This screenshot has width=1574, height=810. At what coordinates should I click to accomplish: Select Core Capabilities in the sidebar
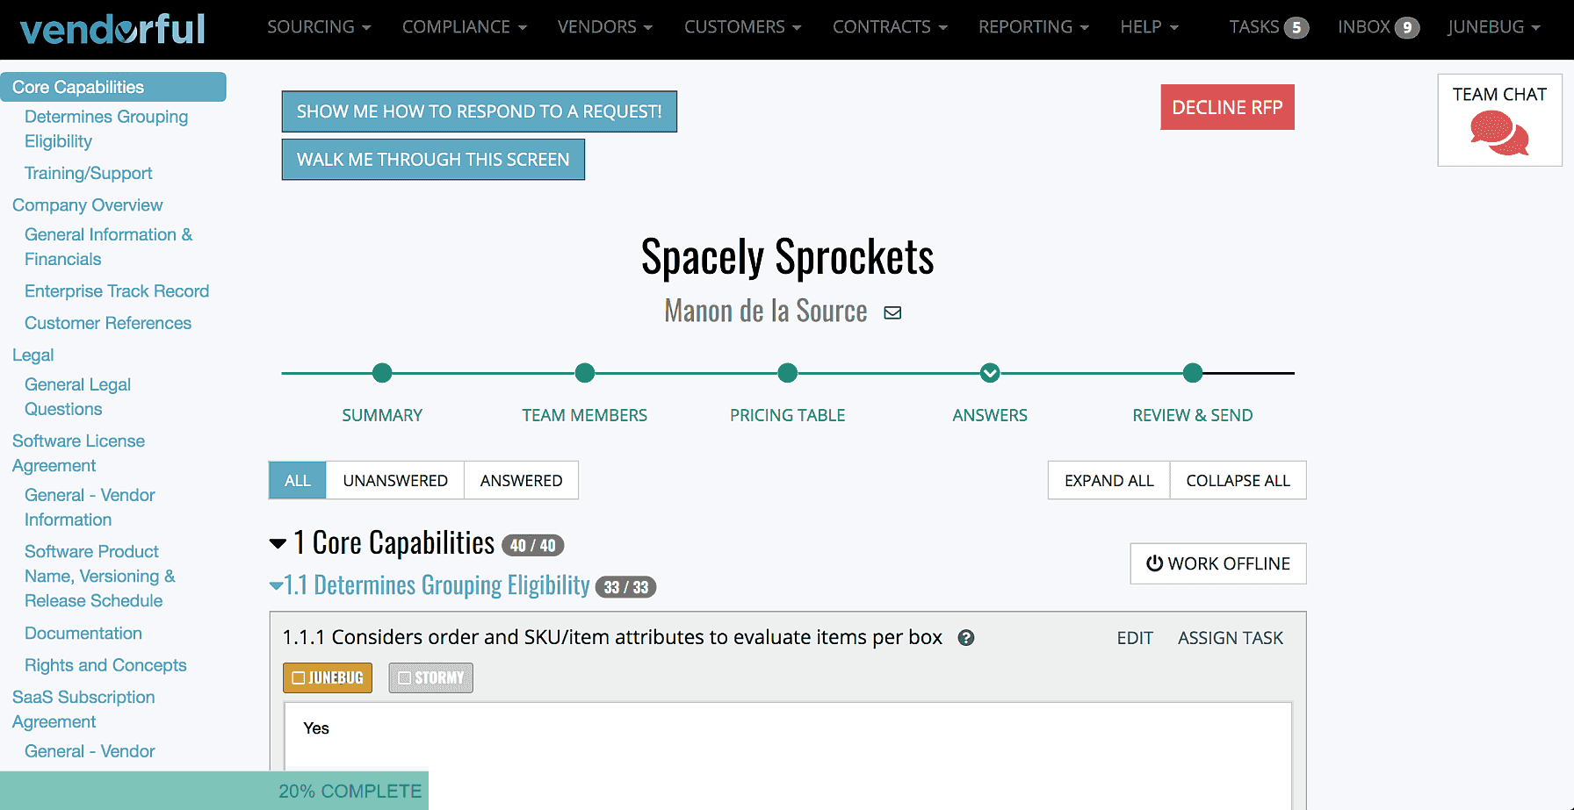click(113, 87)
